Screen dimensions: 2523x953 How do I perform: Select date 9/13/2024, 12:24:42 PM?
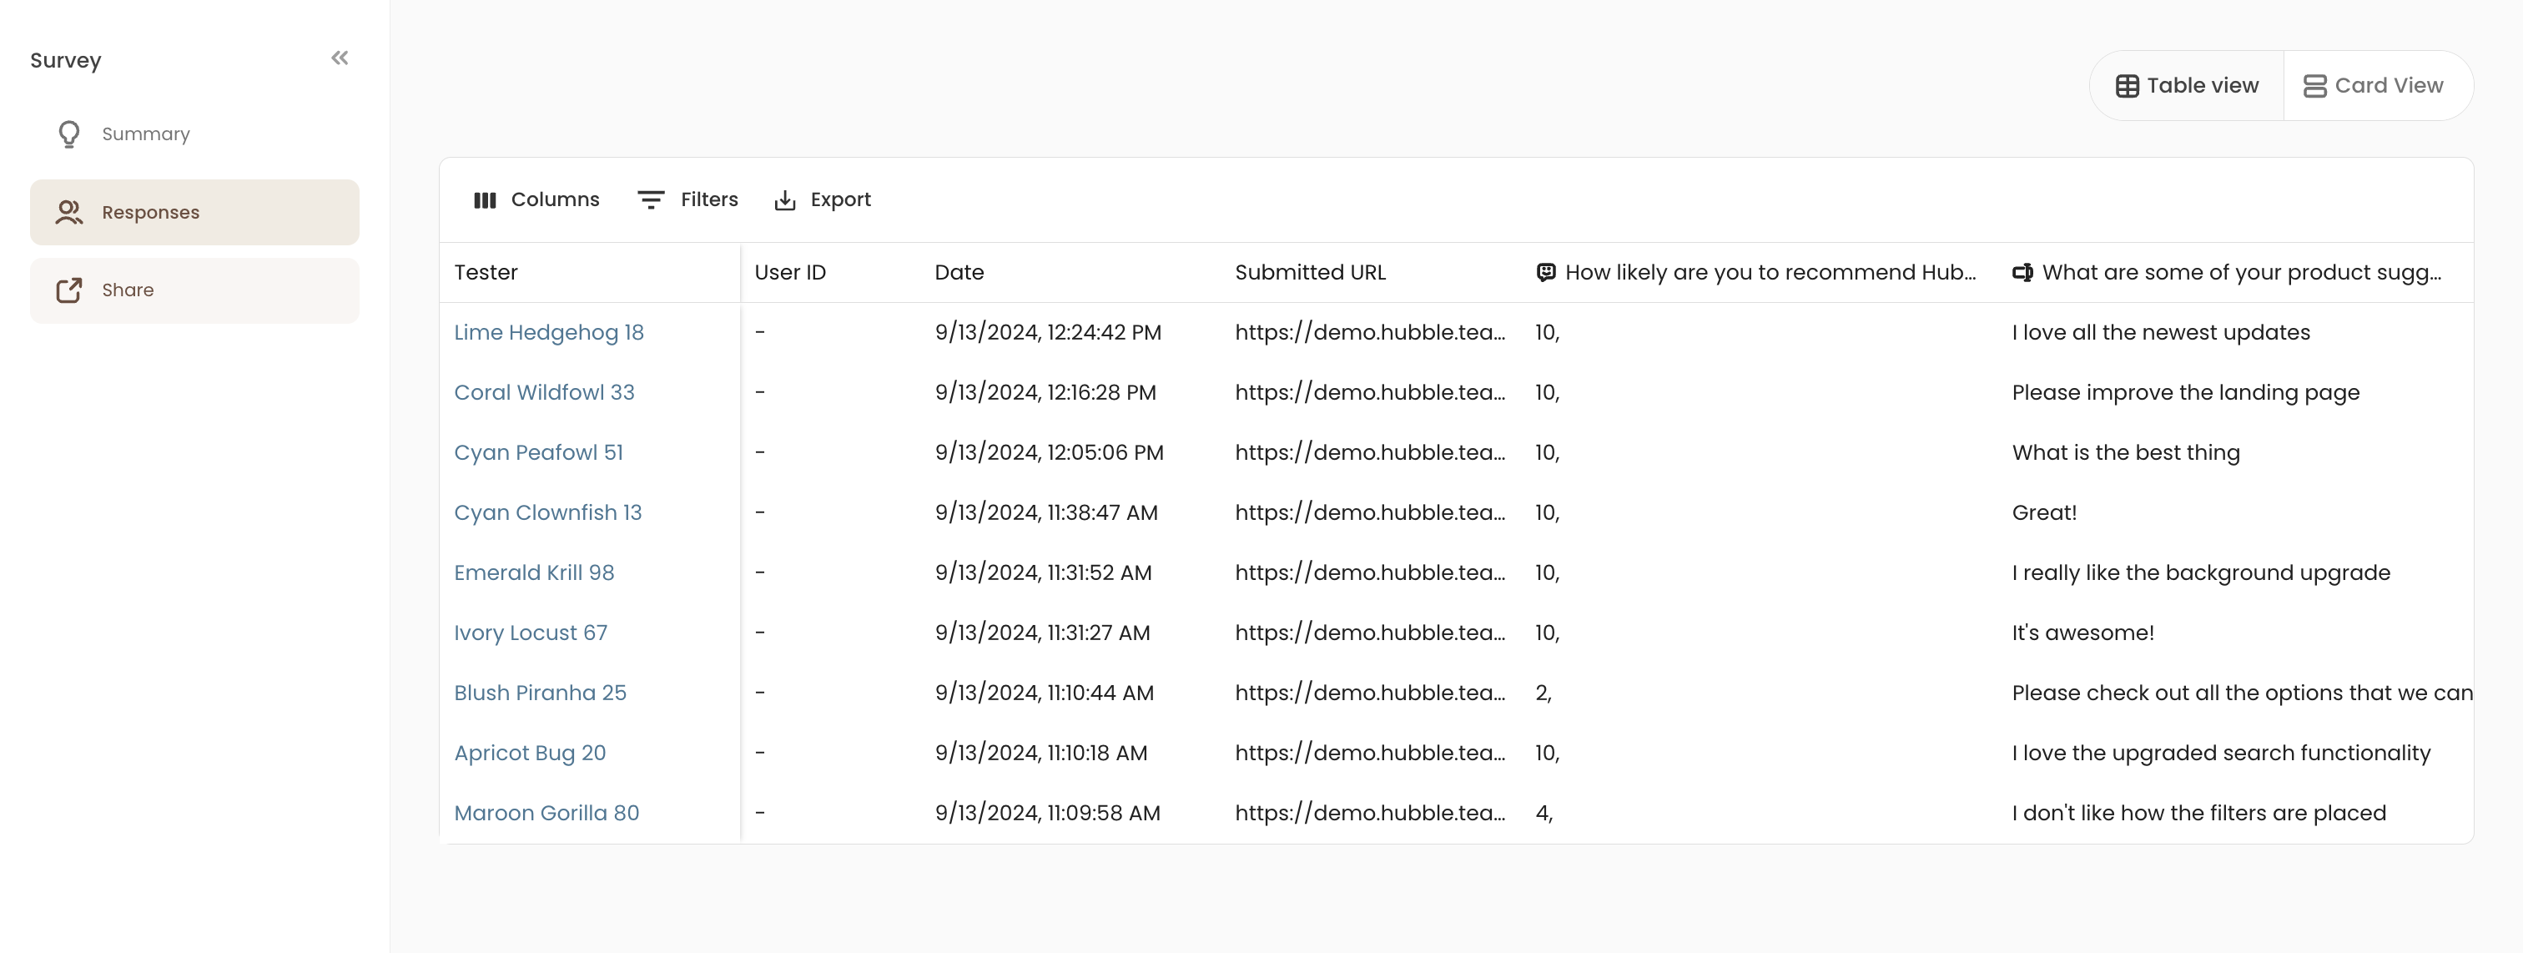[1048, 332]
